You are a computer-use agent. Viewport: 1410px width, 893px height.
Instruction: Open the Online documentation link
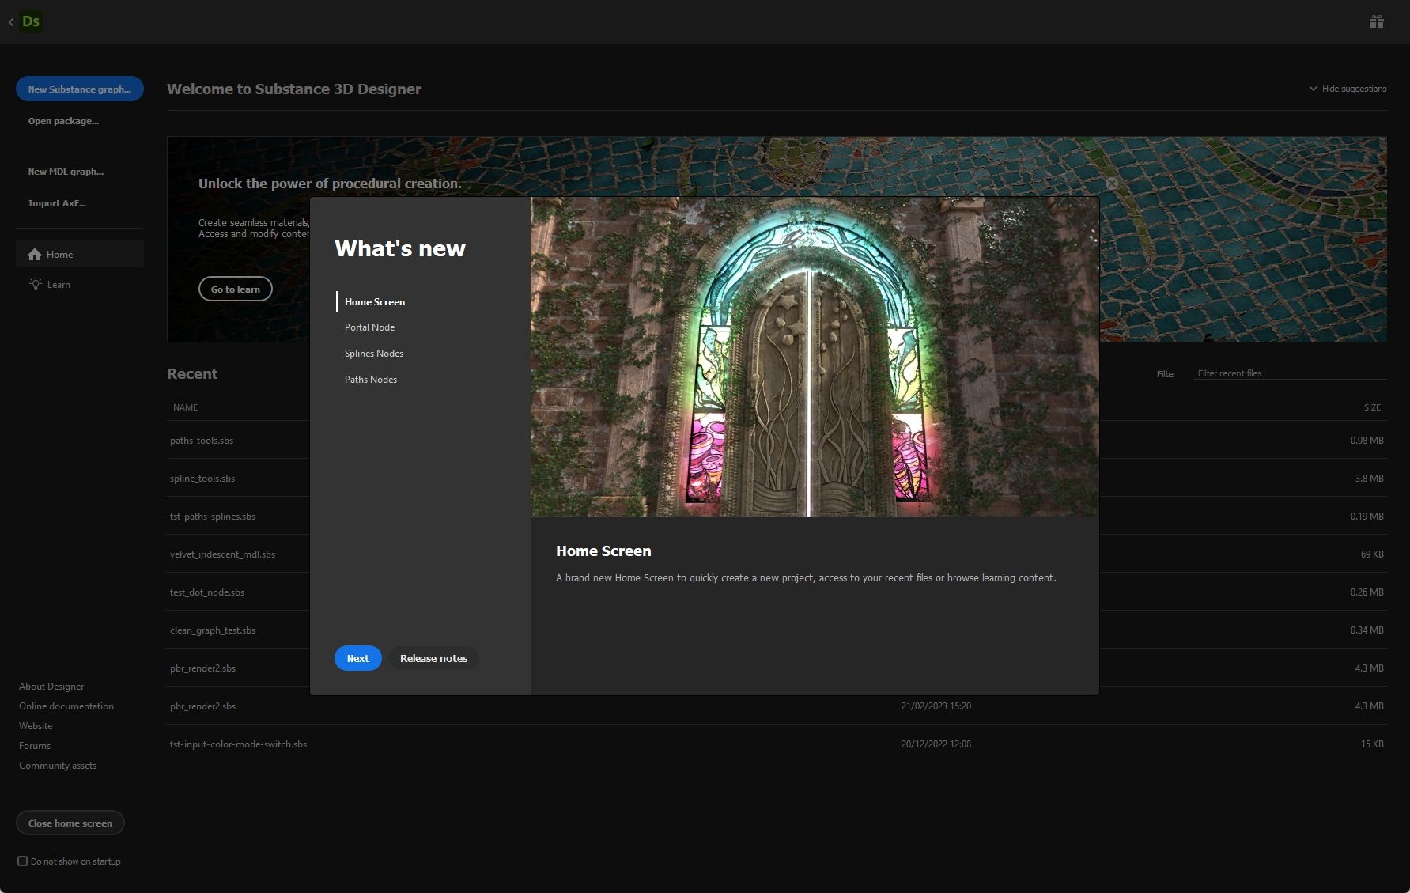pos(66,706)
